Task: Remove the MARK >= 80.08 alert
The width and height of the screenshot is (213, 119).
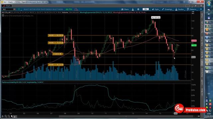Action: point(62,35)
